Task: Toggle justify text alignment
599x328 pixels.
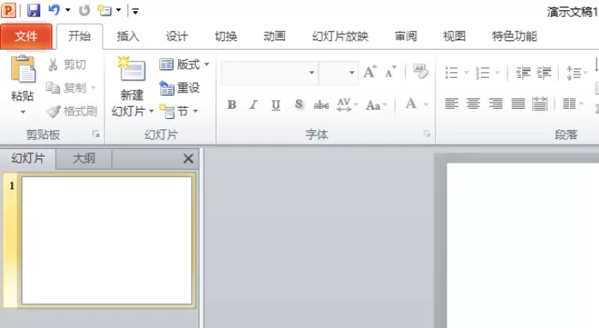Action: point(518,104)
